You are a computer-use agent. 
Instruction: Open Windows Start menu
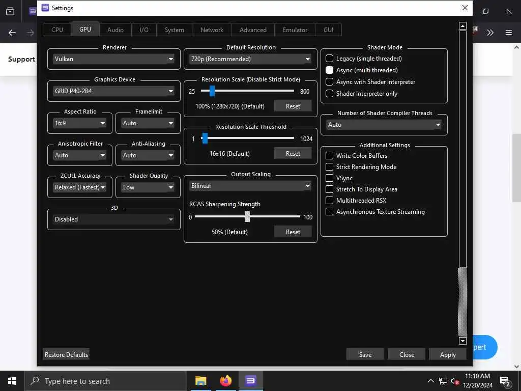tap(12, 381)
